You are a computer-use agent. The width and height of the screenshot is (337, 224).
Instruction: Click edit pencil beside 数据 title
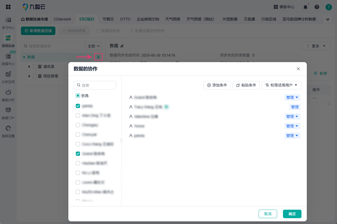coord(122,46)
